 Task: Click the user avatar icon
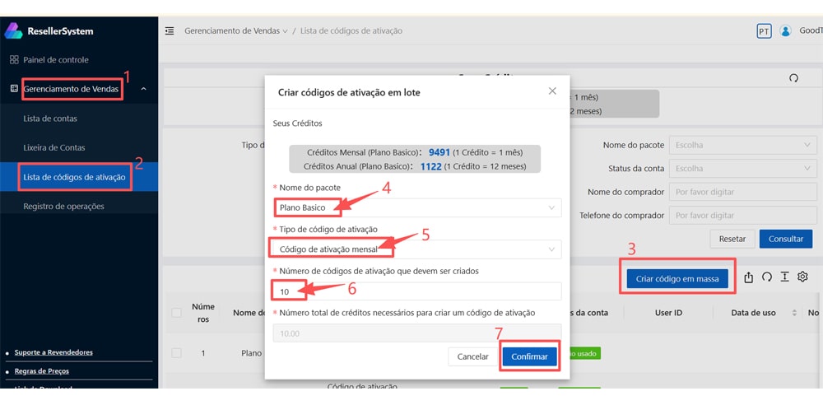pos(785,31)
